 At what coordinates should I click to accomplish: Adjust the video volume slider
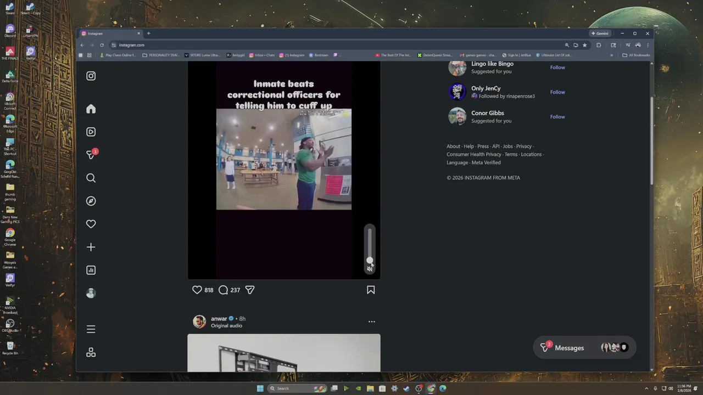tap(370, 245)
